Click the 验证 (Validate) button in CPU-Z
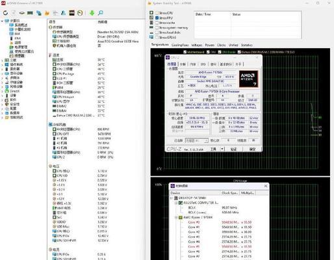 tap(233, 149)
